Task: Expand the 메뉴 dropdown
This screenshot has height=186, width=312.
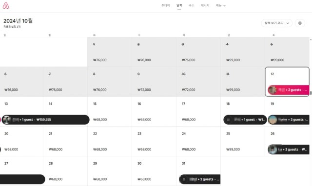Action: click(x=221, y=5)
